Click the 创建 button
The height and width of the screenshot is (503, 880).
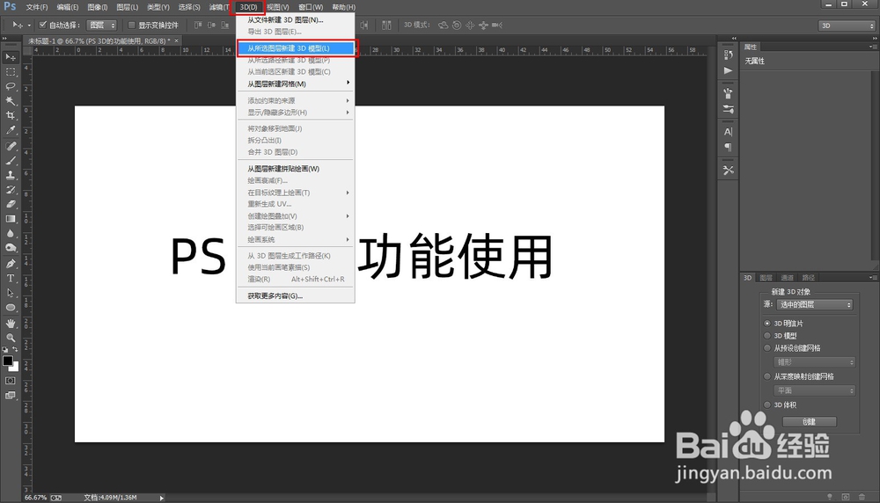(810, 421)
